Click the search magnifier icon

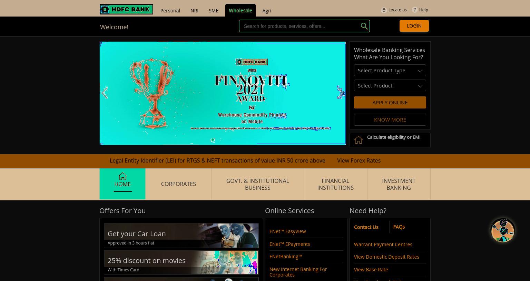pyautogui.click(x=364, y=26)
